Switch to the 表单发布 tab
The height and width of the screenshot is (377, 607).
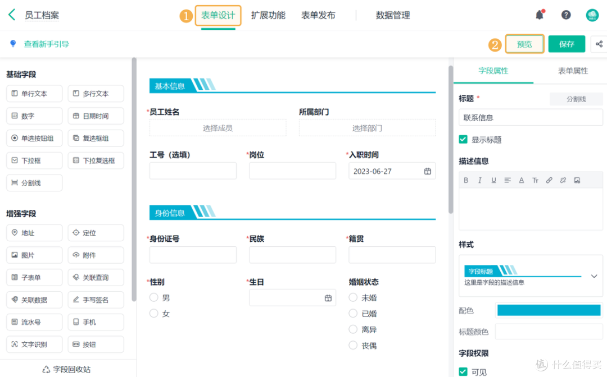click(318, 16)
